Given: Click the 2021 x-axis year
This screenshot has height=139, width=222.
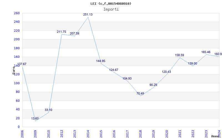Looking at the screenshot, I should click(x=180, y=134).
